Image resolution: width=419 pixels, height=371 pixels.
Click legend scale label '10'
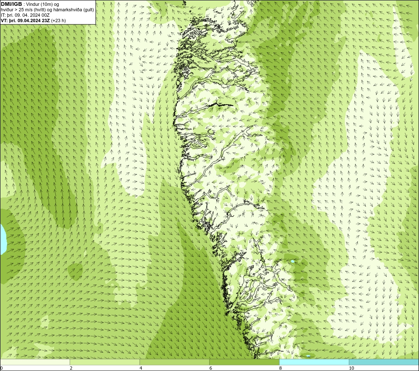(352, 368)
